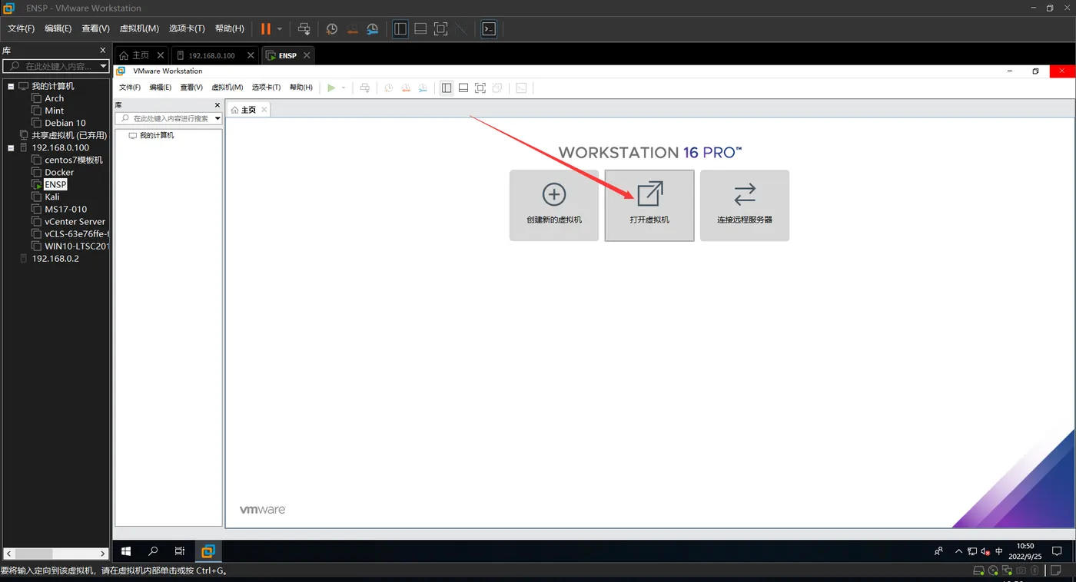This screenshot has width=1076, height=582.
Task: Close the ENSP tab
Action: [307, 55]
